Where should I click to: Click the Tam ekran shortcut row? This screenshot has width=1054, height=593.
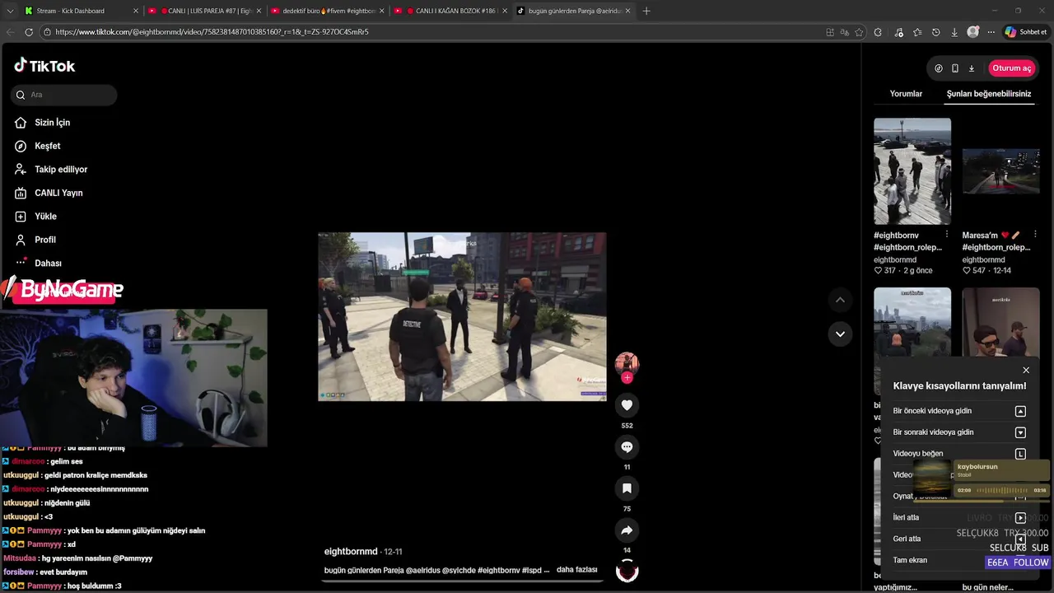pos(959,560)
